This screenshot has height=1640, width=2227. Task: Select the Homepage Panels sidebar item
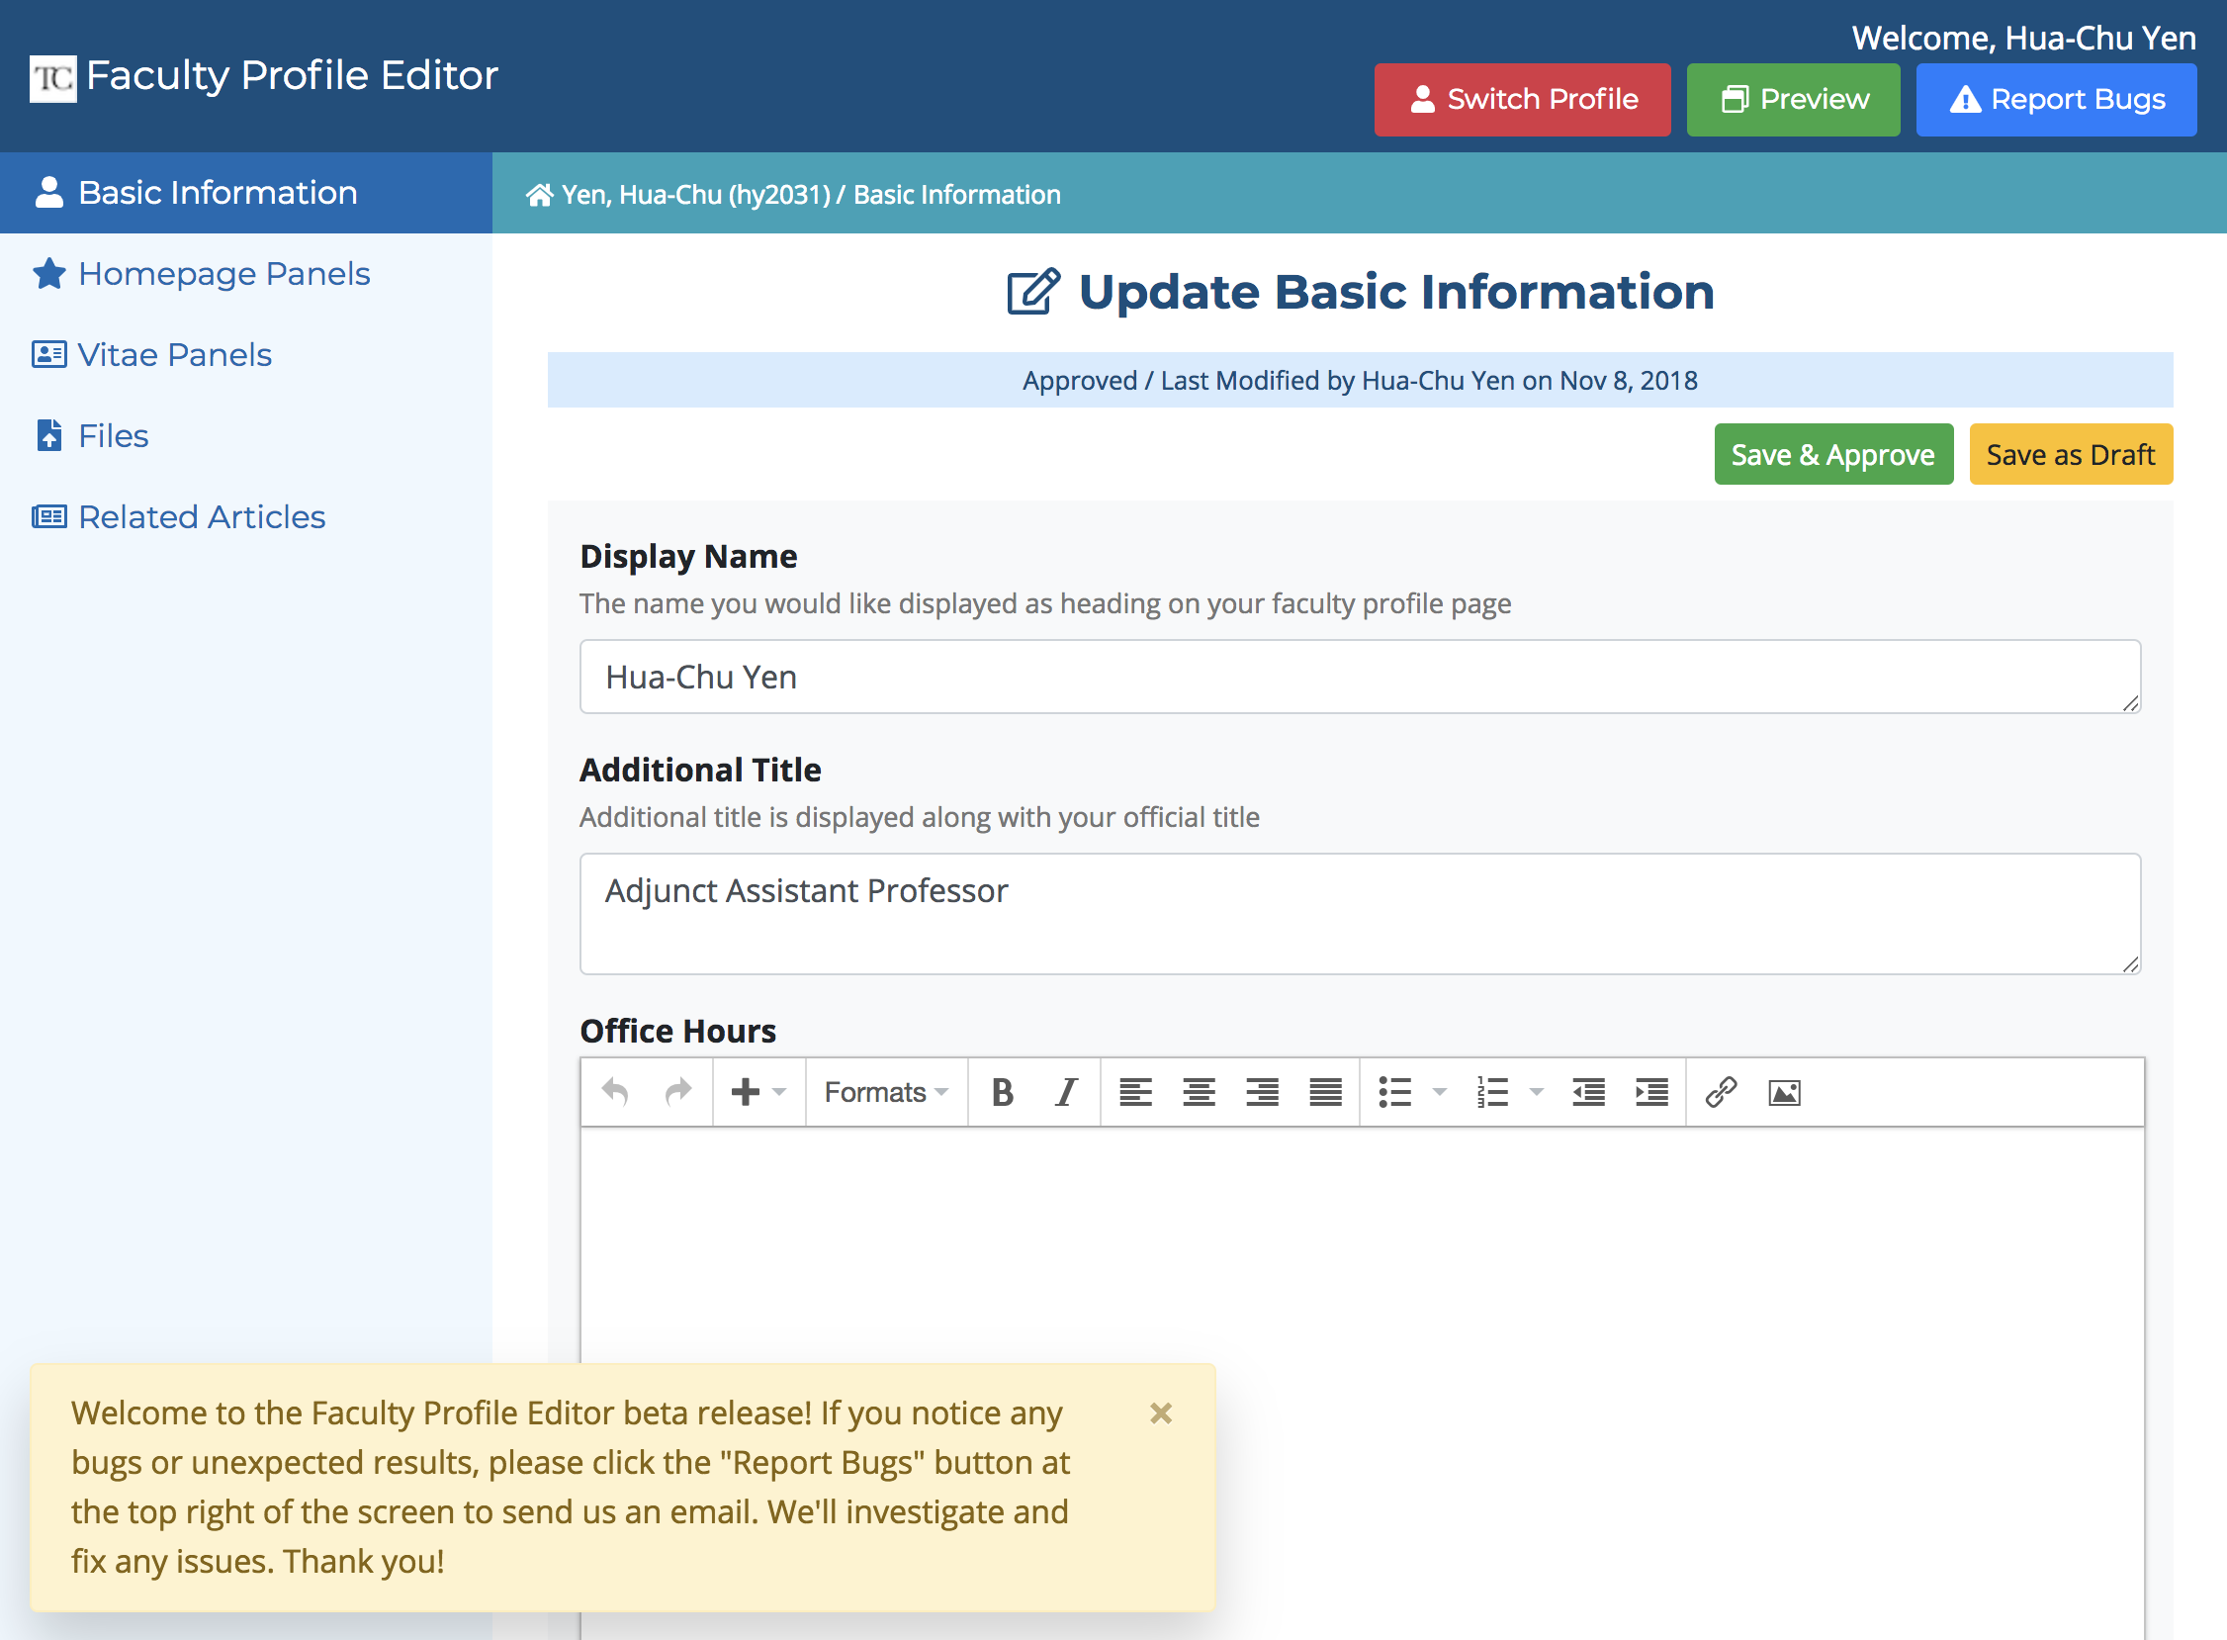click(223, 273)
